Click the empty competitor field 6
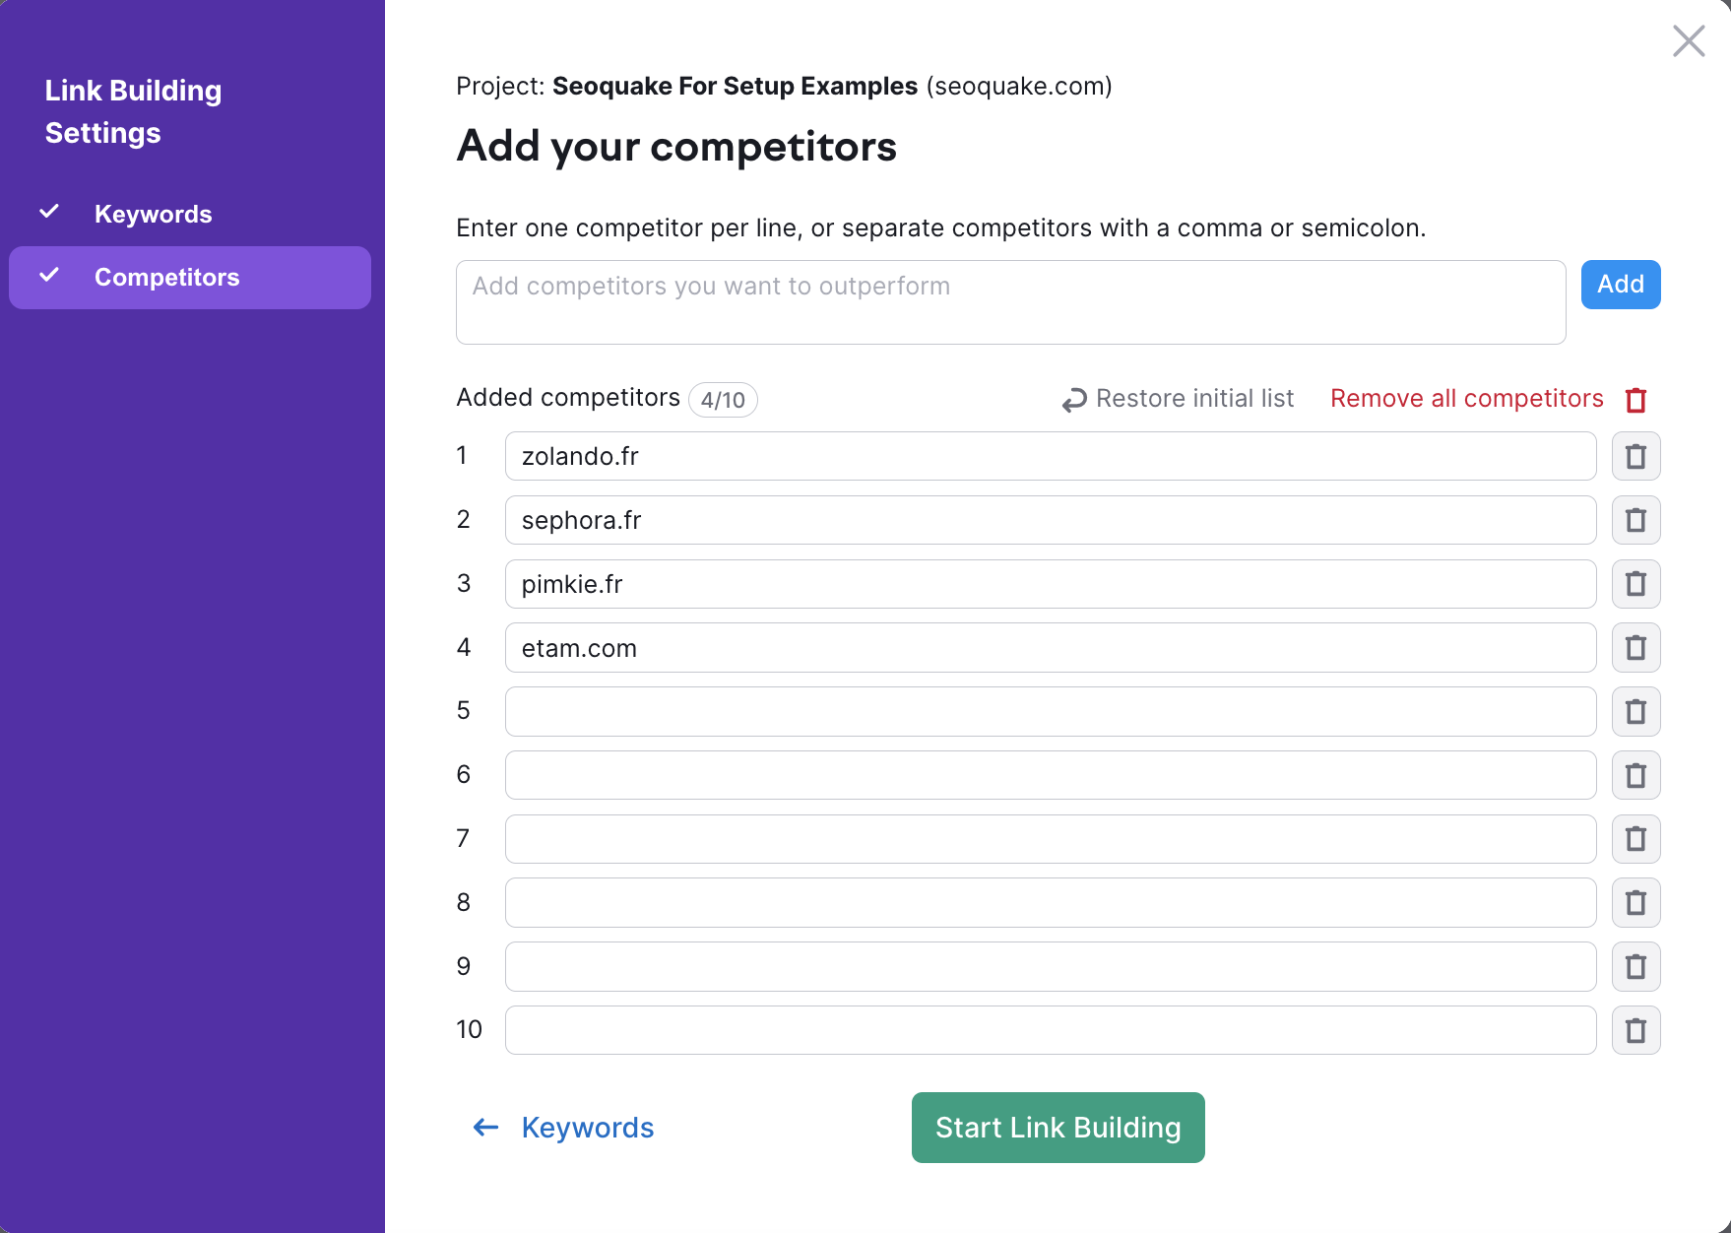1731x1233 pixels. [x=1050, y=775]
